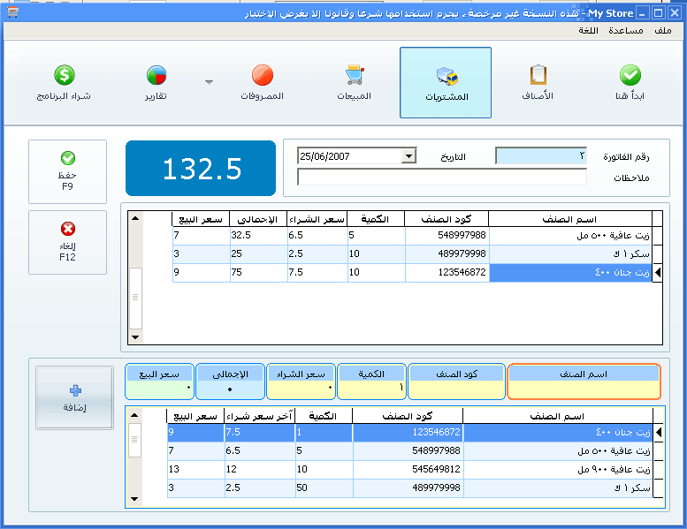Open the date picker dropdown arrow
Screen dimensions: 687x529
(408, 155)
